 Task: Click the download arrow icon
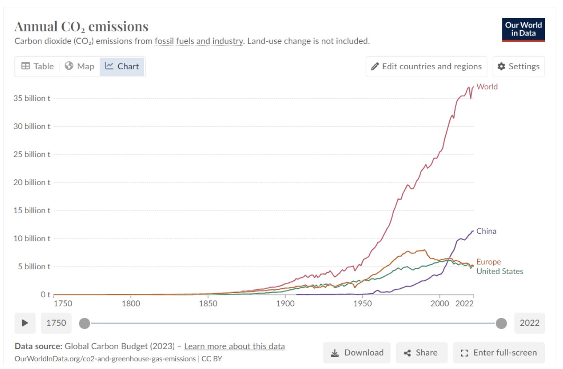tap(335, 353)
